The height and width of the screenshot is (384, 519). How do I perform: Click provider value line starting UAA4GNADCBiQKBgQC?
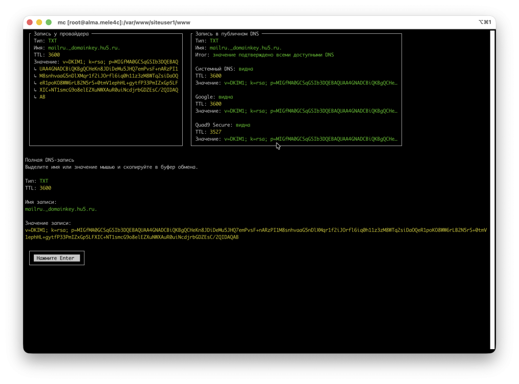(x=109, y=69)
